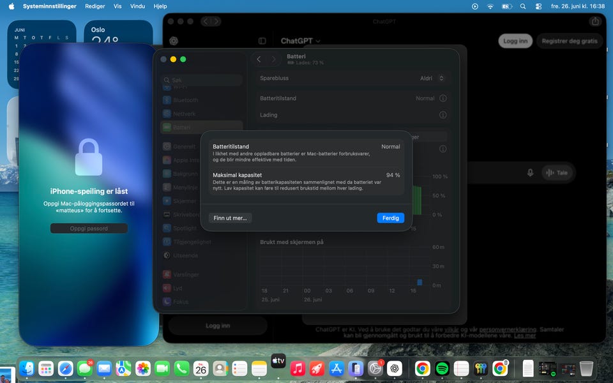
Task: Click the Logg inn button in ChatGPT sidebar bottom
Action: (218, 326)
